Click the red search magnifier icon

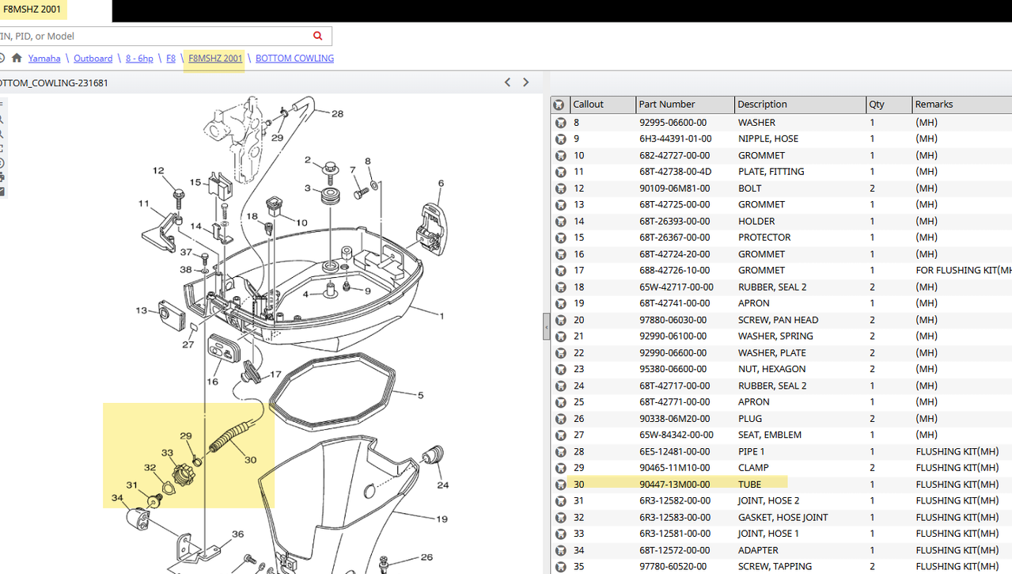[317, 36]
